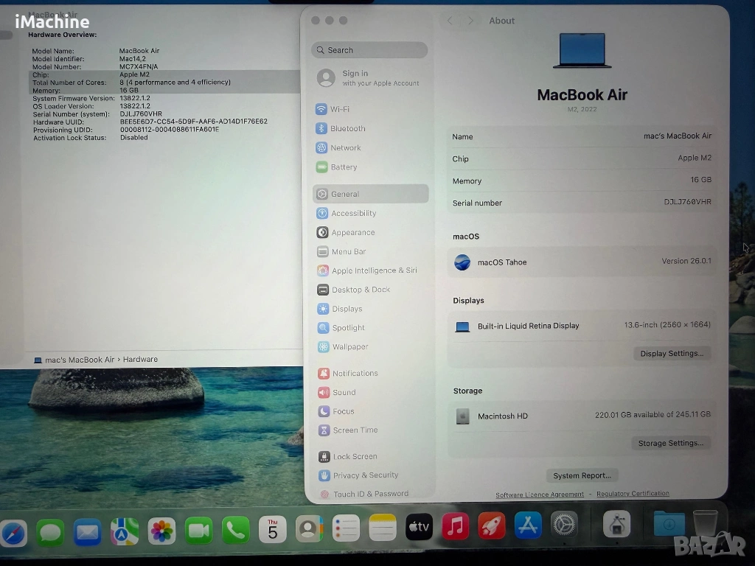The image size is (755, 566).
Task: Click the Storage Settings button
Action: click(670, 444)
